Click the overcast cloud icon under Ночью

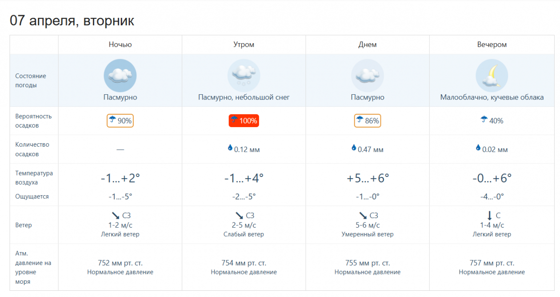(120, 75)
